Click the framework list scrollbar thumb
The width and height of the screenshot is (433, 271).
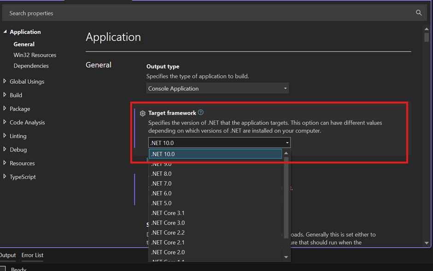point(286,198)
